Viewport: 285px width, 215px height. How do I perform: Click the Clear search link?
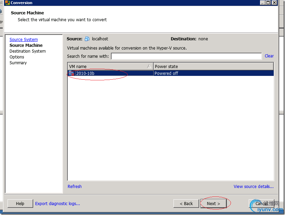(269, 56)
